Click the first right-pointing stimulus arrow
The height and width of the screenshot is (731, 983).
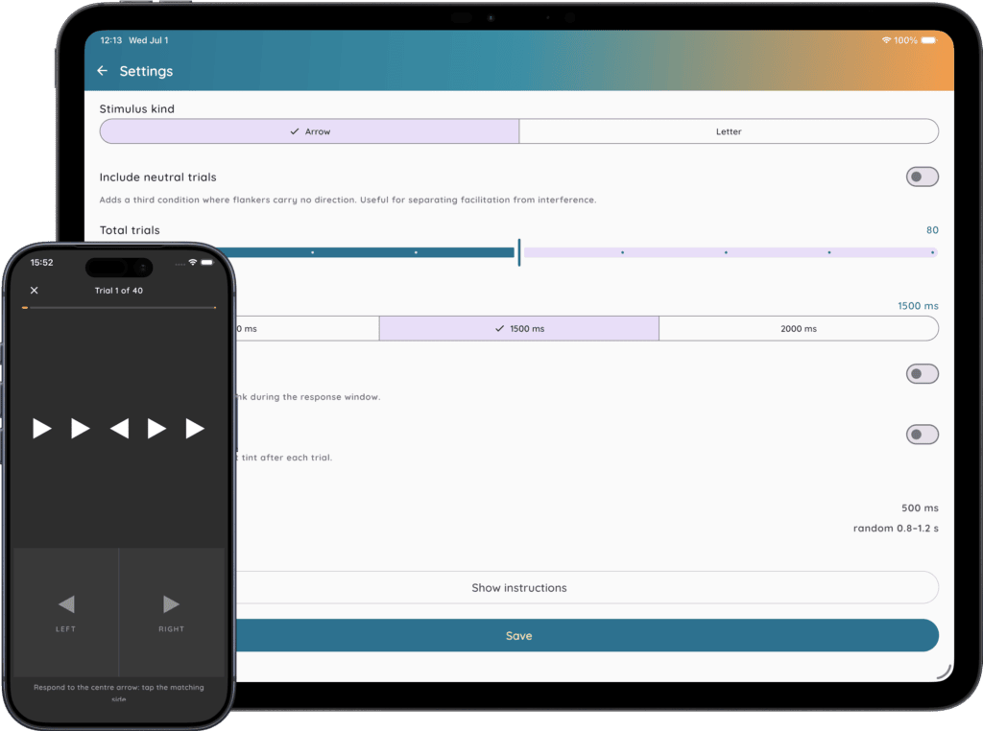pyautogui.click(x=42, y=429)
